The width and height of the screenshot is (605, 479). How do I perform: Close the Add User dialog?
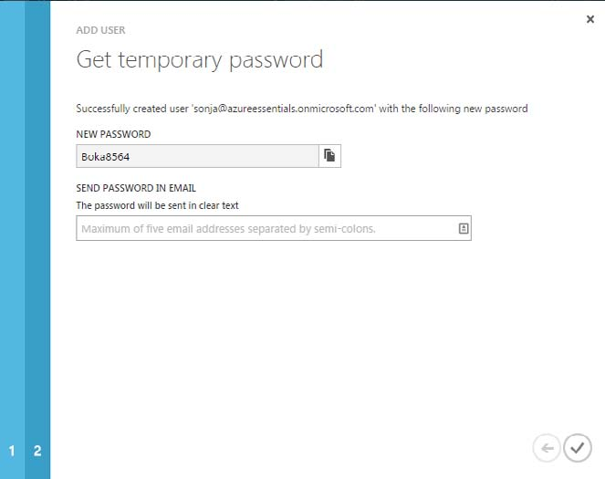(589, 19)
